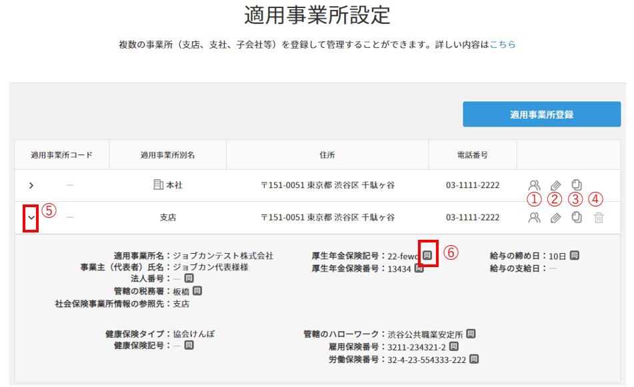
Task: Click the people icon in the 本社 row
Action: tap(534, 185)
